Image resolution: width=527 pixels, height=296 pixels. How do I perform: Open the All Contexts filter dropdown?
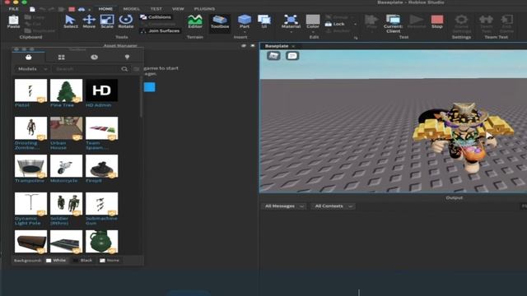tap(333, 206)
